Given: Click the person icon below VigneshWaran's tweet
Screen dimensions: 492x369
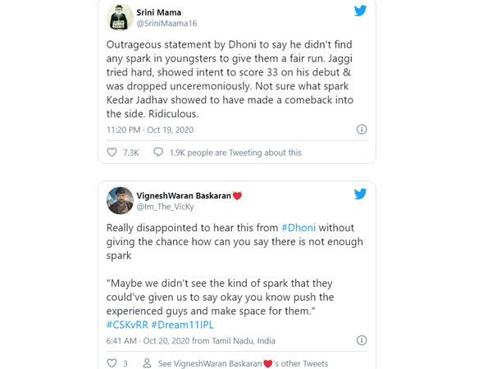Looking at the screenshot, I should (145, 363).
